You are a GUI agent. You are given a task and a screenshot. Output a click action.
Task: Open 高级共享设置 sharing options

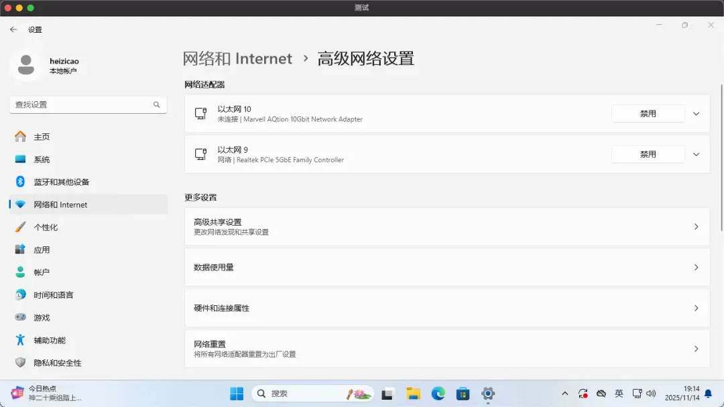tap(446, 227)
